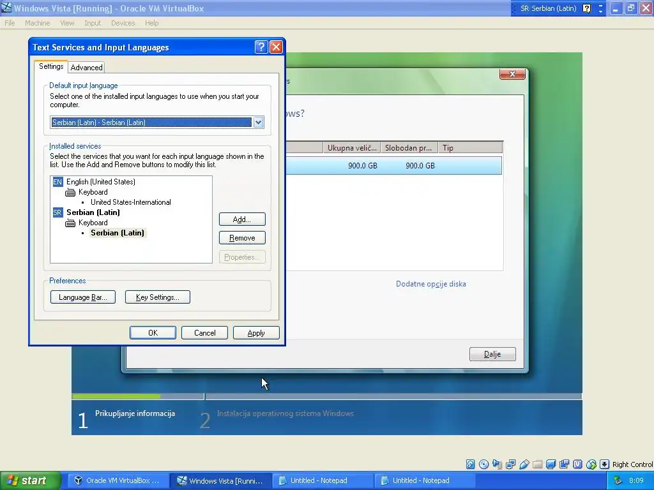Screen dimensions: 654x490
Task: Click the recording status icon
Action: (565, 464)
